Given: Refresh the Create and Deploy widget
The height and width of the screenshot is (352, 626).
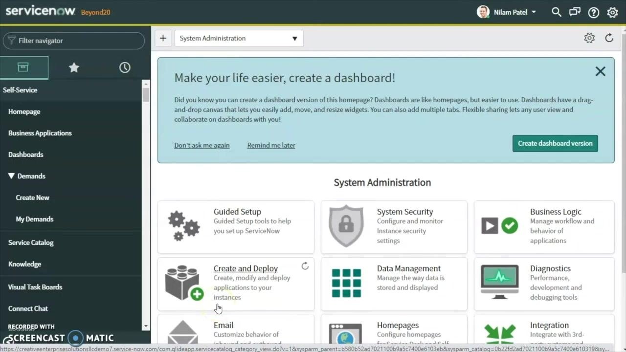Looking at the screenshot, I should click(x=305, y=266).
